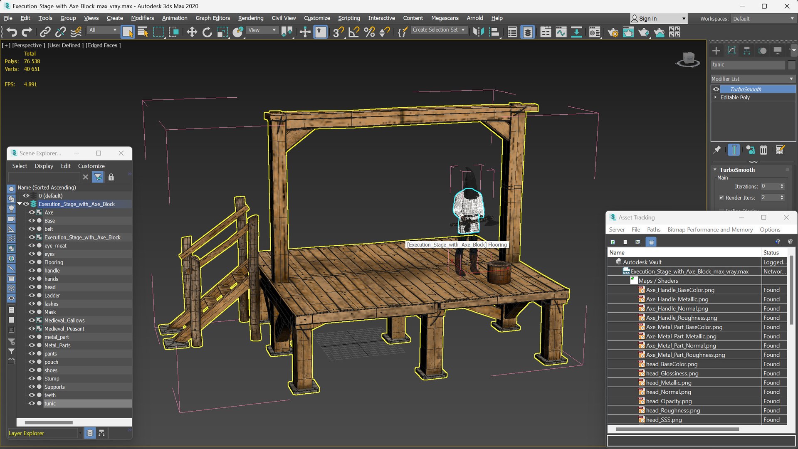
Task: Open the Layer Explorer dropdown
Action: (80, 433)
